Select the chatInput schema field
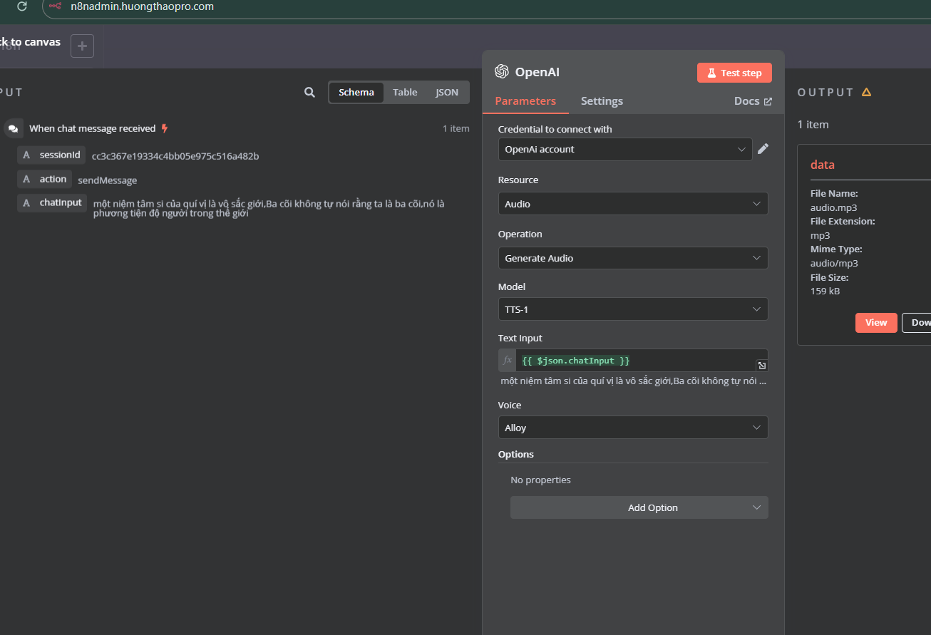Viewport: 931px width, 635px height. point(52,202)
